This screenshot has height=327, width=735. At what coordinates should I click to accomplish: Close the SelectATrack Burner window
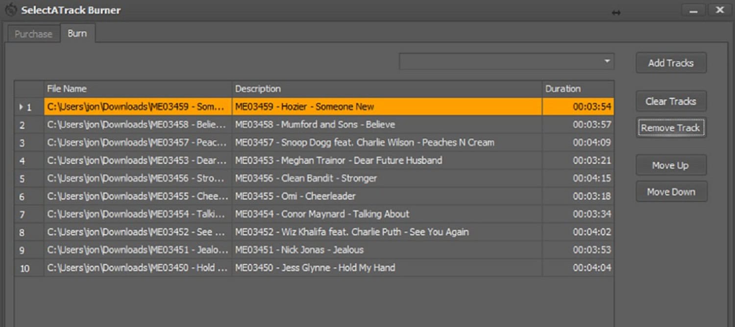720,10
